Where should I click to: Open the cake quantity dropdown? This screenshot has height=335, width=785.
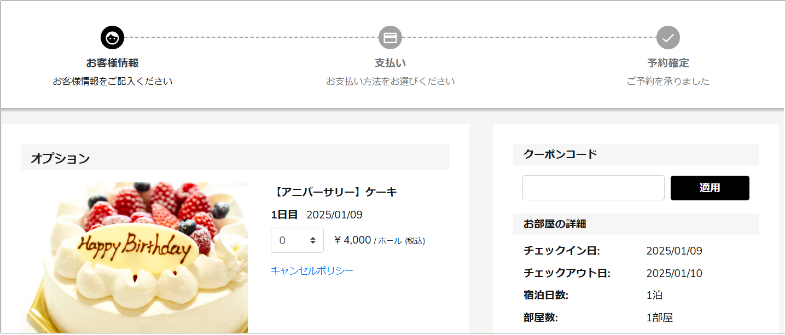point(297,240)
